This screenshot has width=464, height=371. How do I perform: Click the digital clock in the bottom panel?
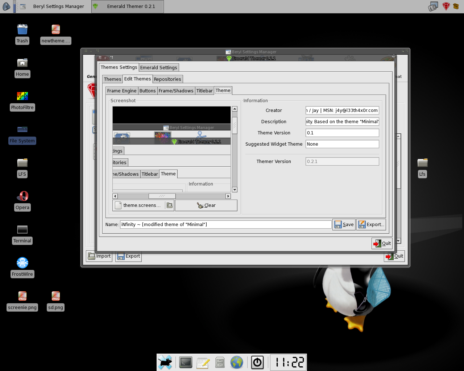[288, 362]
